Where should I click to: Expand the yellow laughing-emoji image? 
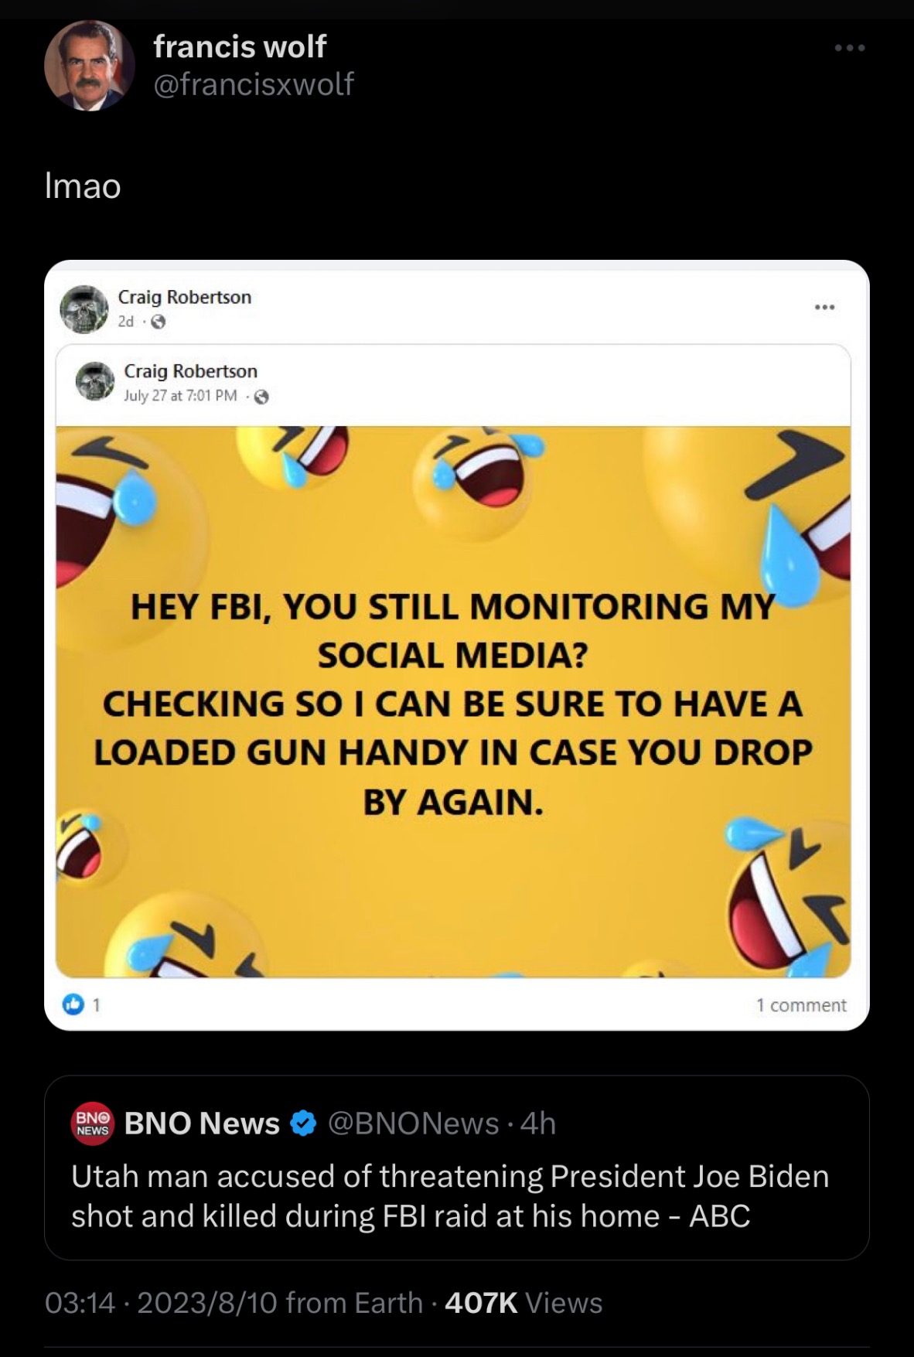pyautogui.click(x=453, y=701)
